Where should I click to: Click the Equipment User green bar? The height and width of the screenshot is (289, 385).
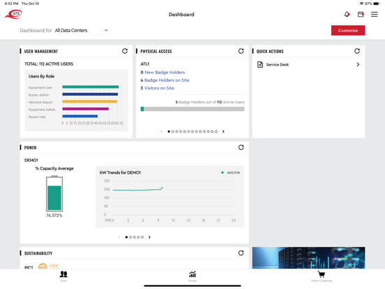tap(91, 87)
